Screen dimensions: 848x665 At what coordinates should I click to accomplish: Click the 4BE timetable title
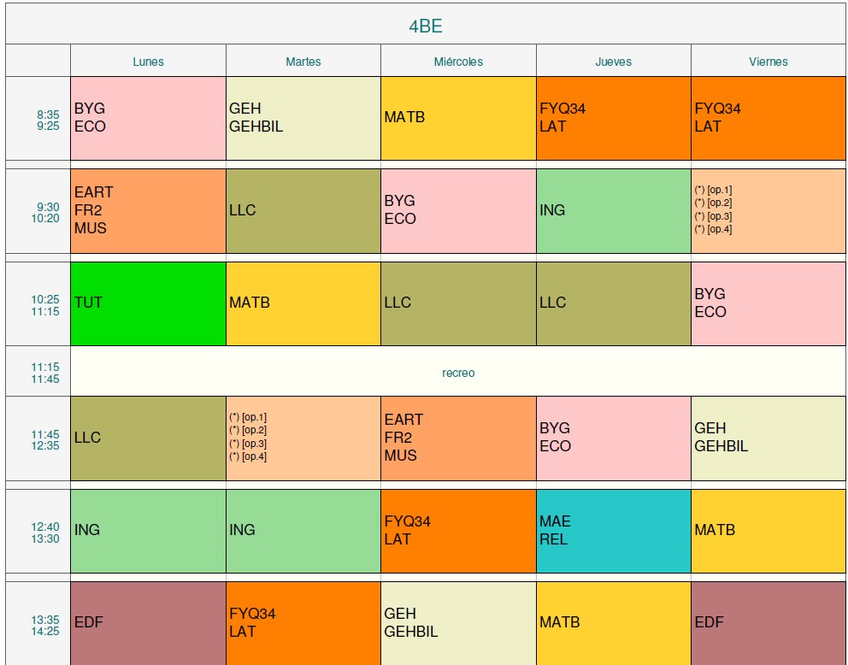(425, 26)
